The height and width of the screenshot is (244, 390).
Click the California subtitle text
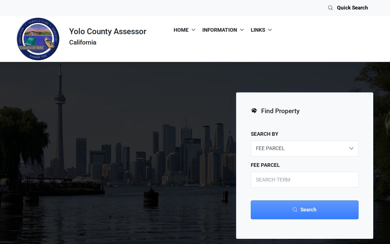83,42
